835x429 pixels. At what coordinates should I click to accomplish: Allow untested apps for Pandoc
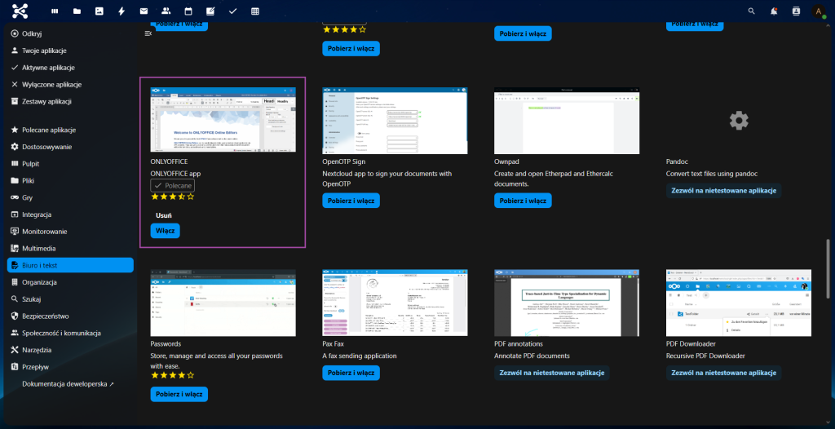click(x=724, y=191)
